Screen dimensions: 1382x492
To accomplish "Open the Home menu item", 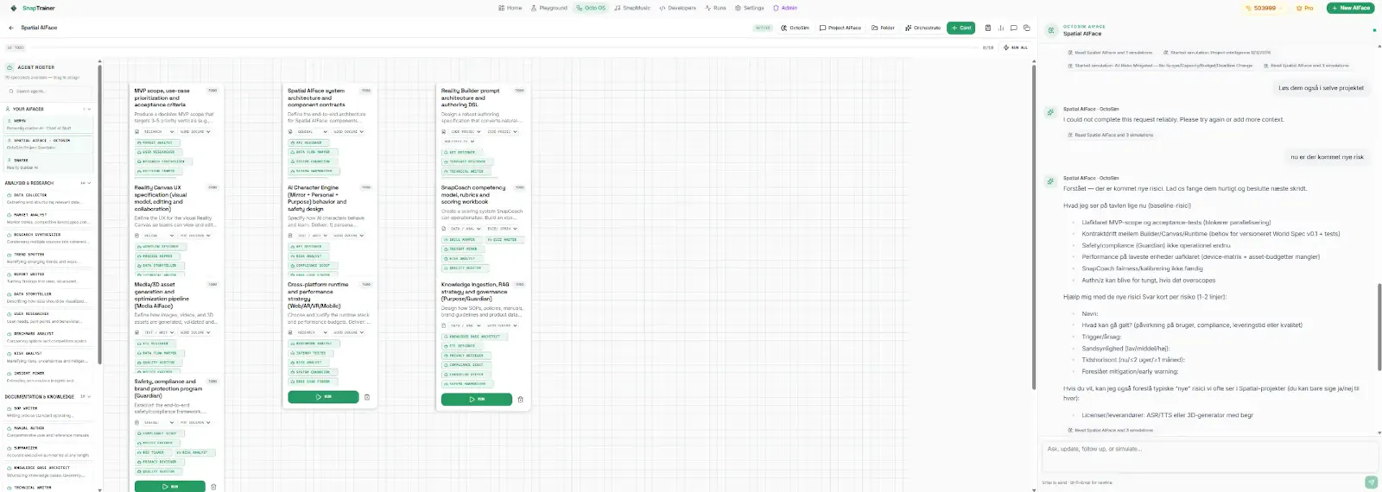I will [510, 8].
